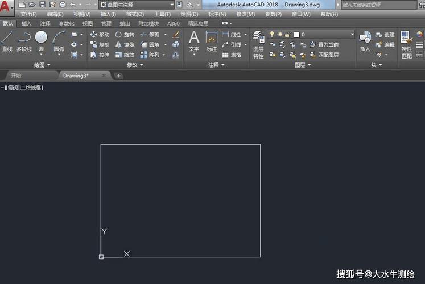The image size is (425, 284).
Task: Open the Linear (线性) dimension dropdown arrow
Action: pyautogui.click(x=246, y=34)
